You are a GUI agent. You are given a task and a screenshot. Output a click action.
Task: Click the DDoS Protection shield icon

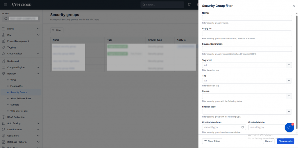click(x=4, y=117)
